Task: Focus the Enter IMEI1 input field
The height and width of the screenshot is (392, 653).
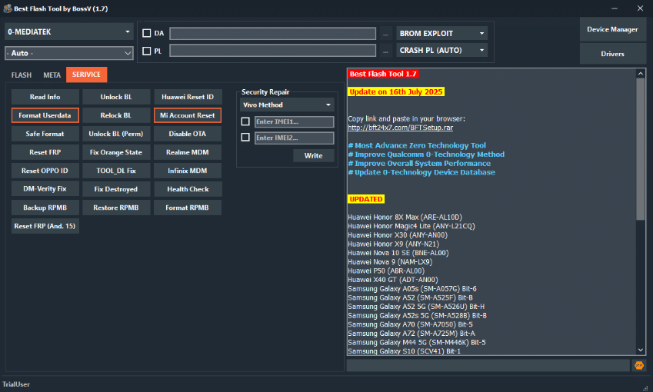Action: point(294,121)
